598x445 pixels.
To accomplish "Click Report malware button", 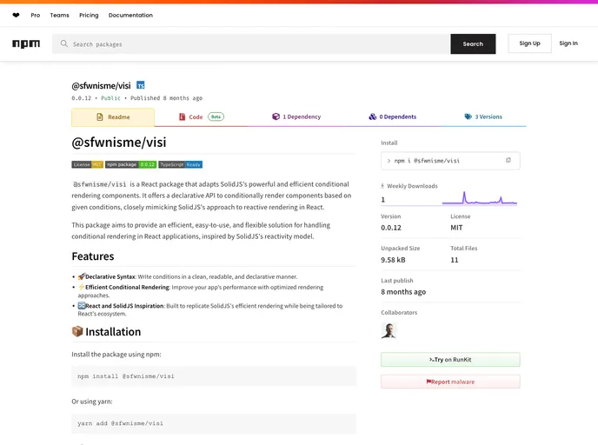I will coord(450,382).
